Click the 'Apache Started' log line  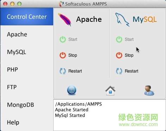tap(72, 110)
